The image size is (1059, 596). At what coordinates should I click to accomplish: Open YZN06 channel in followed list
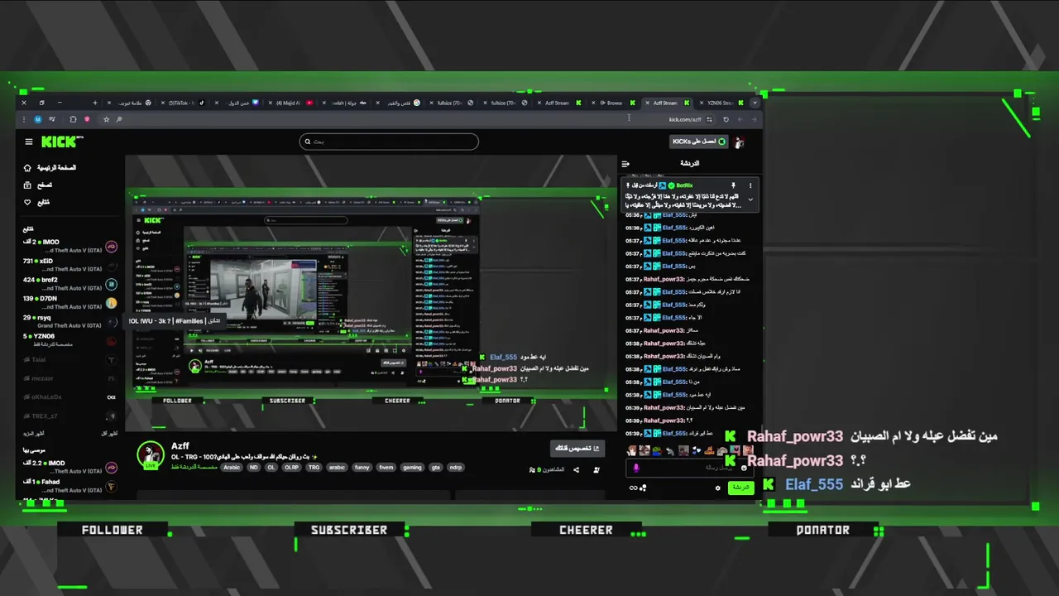coord(70,340)
